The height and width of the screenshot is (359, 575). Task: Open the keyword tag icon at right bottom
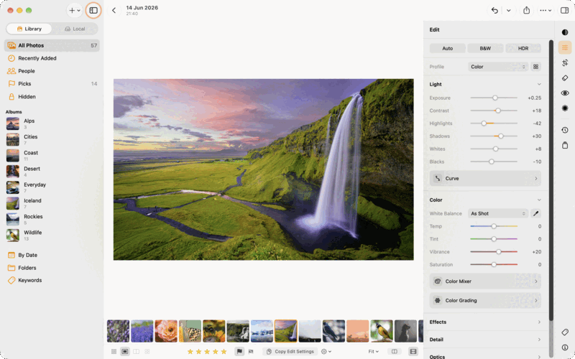(565, 332)
